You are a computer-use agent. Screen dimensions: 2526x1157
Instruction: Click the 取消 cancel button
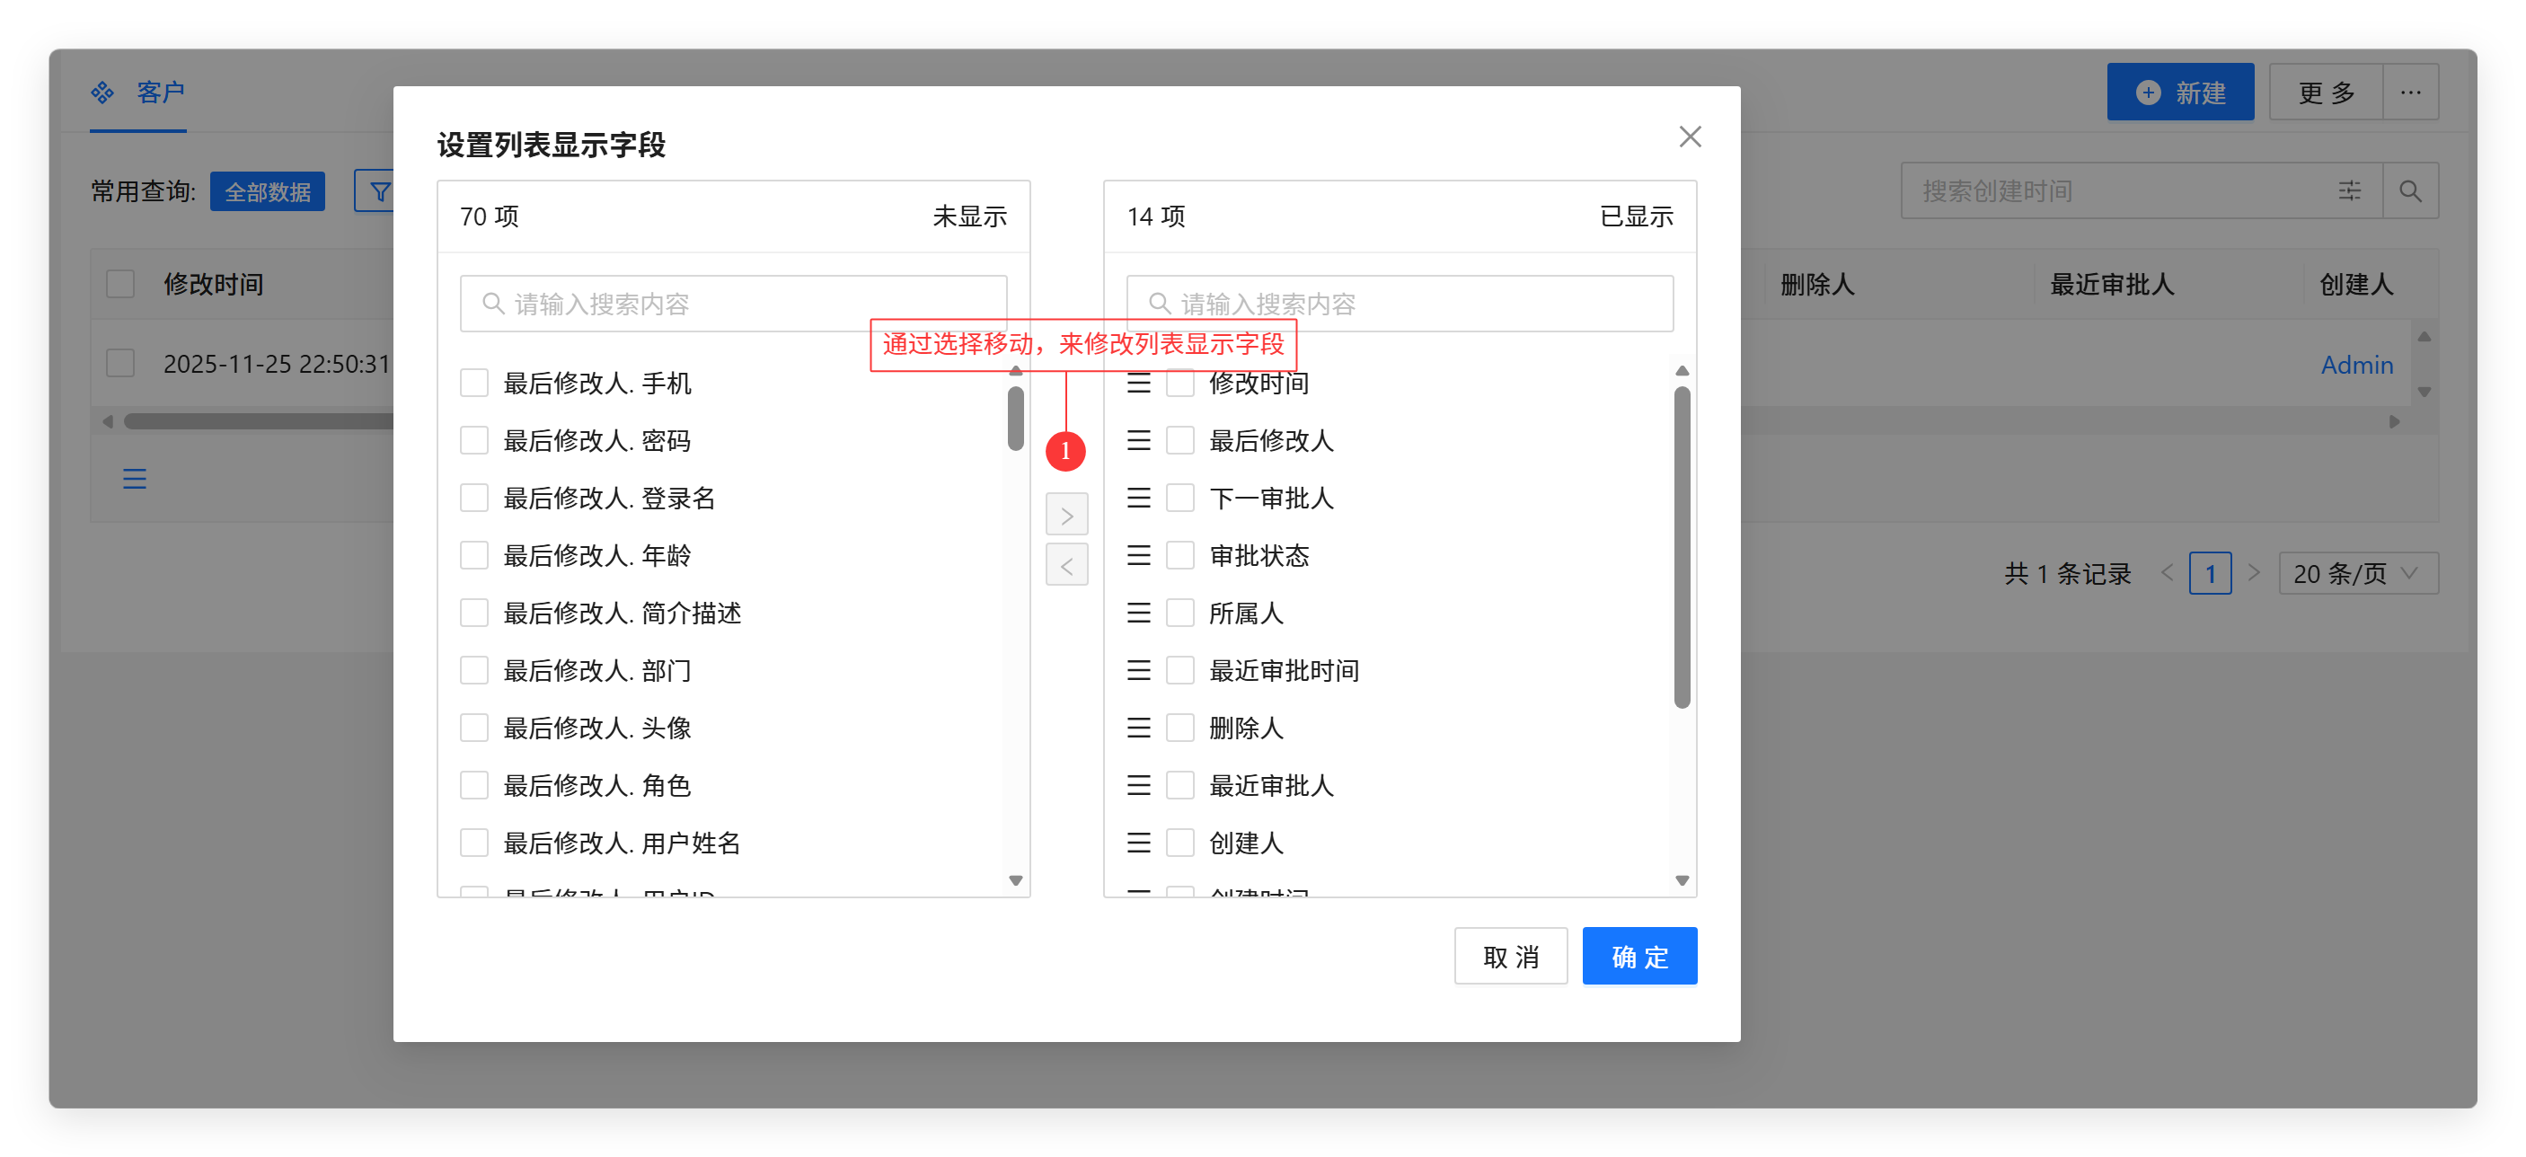1510,956
